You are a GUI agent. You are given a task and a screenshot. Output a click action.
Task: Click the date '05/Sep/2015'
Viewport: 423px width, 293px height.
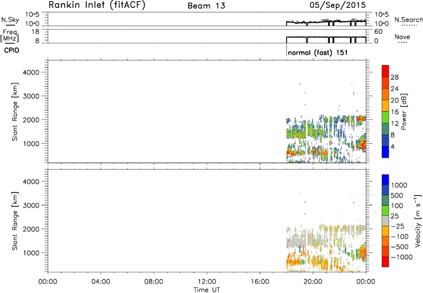point(338,5)
